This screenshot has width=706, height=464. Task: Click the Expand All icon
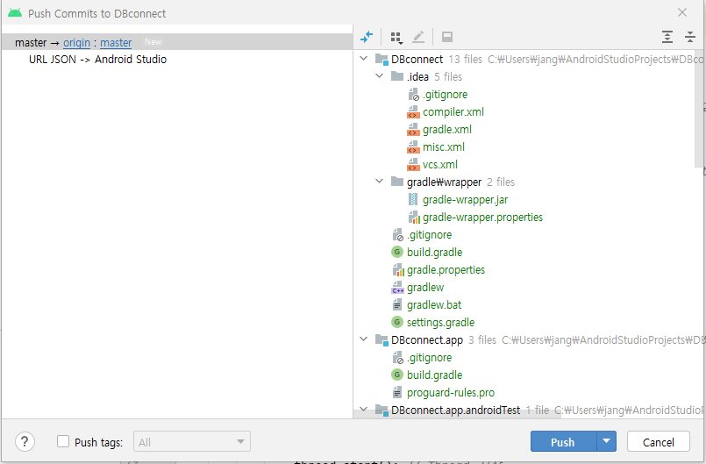coord(667,37)
